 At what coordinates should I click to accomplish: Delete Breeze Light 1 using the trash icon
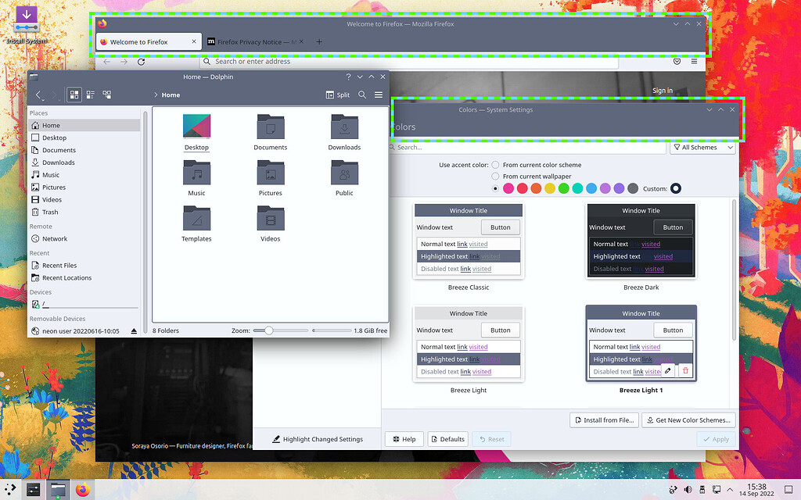pyautogui.click(x=685, y=371)
